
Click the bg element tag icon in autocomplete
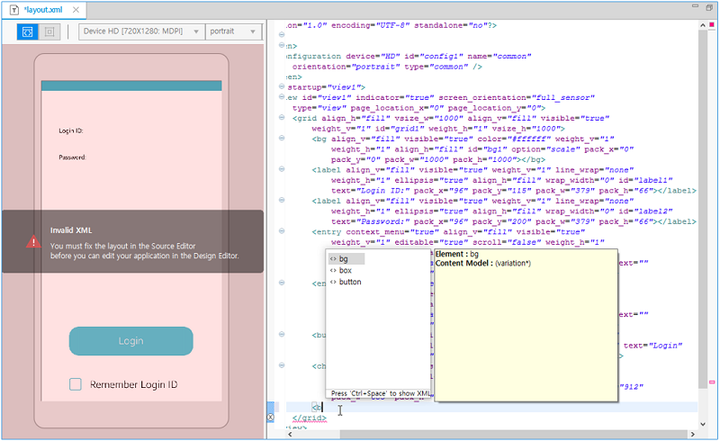333,259
